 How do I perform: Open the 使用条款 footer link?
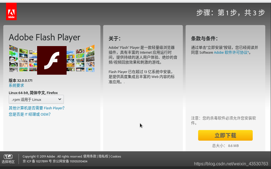[90, 156]
